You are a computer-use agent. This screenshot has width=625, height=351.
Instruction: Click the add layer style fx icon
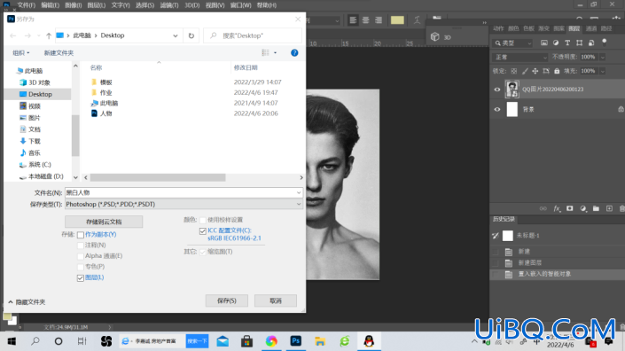tap(557, 209)
